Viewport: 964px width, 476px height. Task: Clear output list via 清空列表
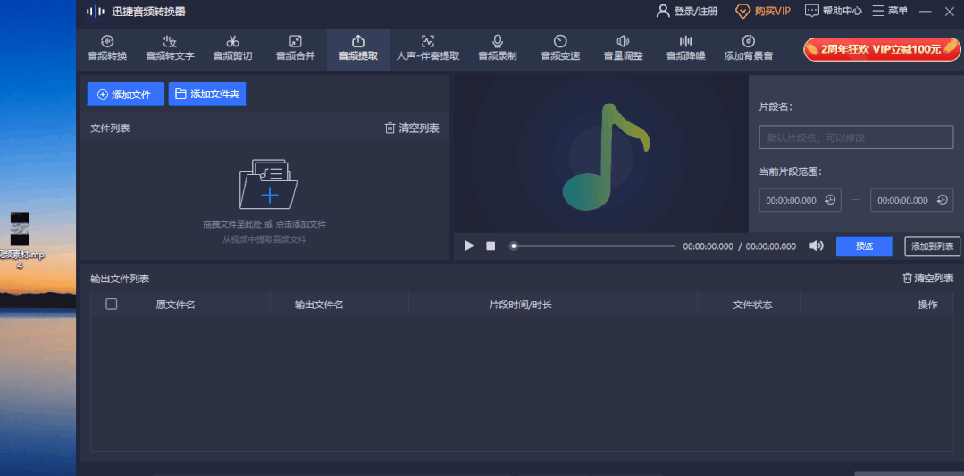click(927, 278)
